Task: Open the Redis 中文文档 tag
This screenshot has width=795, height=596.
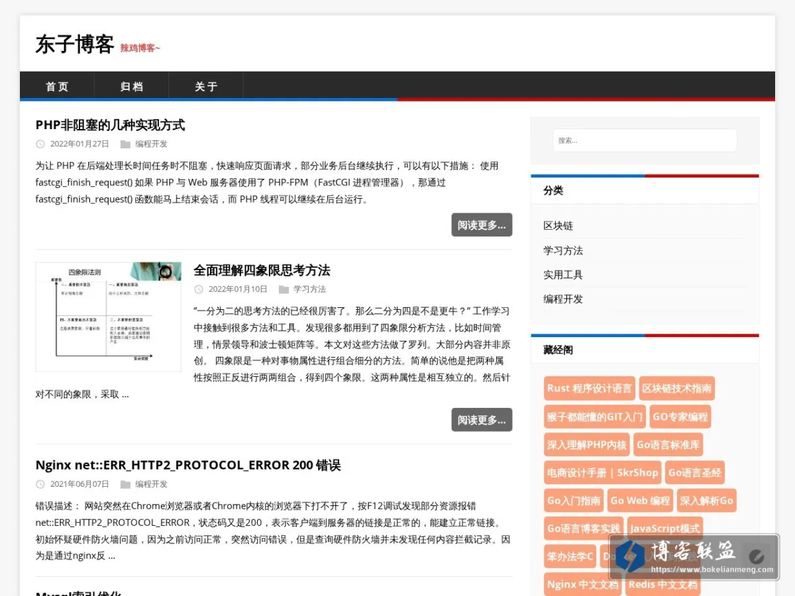Action: (662, 585)
